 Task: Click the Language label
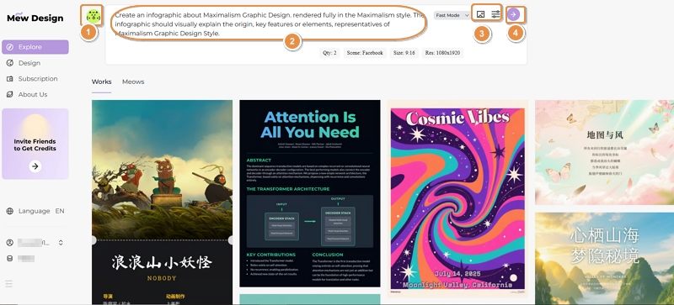[x=34, y=211]
